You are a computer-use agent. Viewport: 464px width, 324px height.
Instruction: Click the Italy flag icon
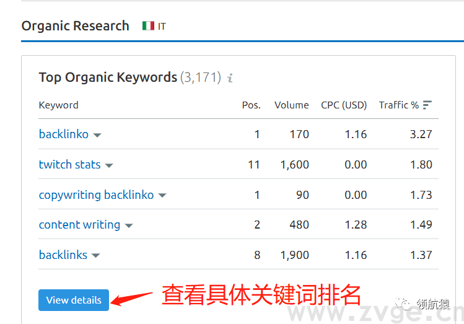click(148, 26)
